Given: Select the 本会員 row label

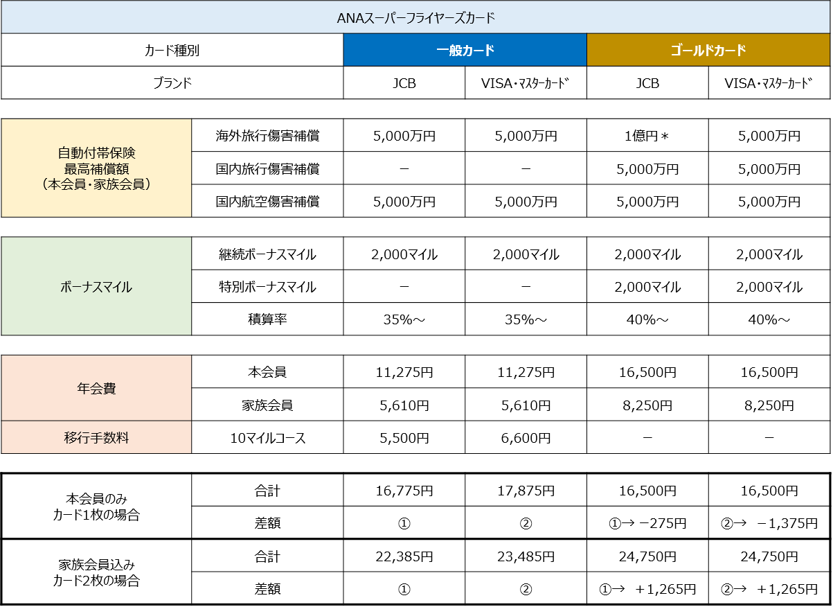Looking at the screenshot, I should pyautogui.click(x=267, y=372).
